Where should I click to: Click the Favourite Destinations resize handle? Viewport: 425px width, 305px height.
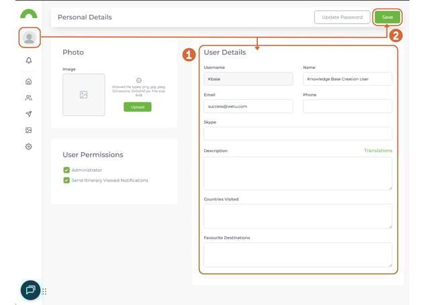[x=390, y=265]
